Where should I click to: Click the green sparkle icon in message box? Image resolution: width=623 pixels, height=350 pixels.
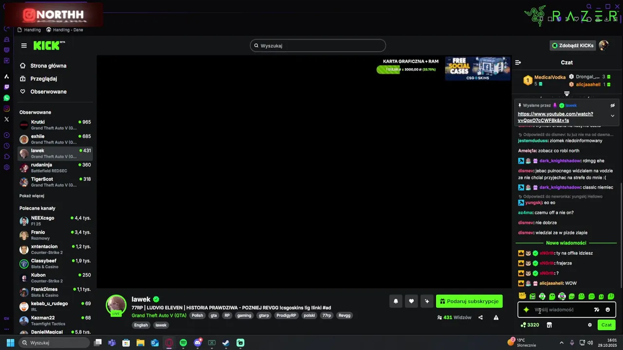click(526, 310)
